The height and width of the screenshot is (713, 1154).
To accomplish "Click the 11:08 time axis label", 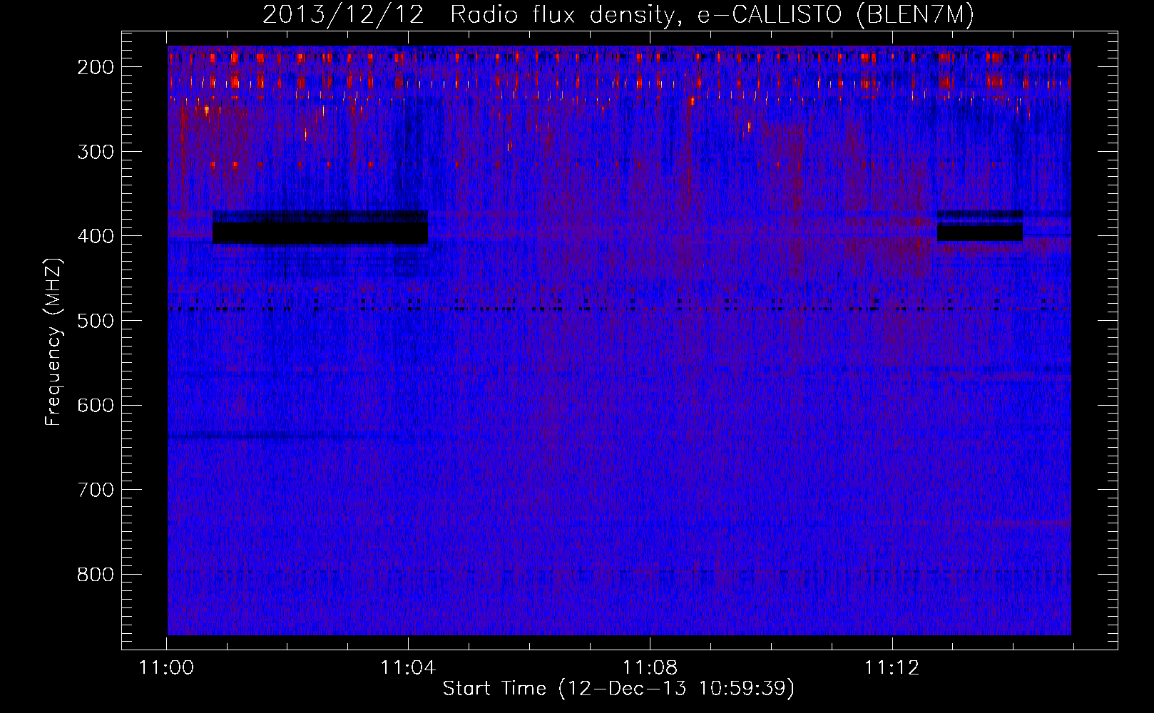I will [650, 668].
